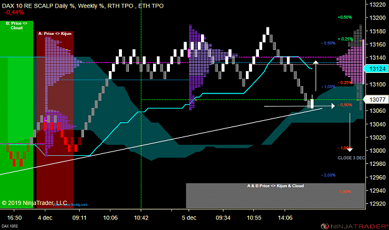This screenshot has width=389, height=230.
Task: Click the green +0,25% level label
Action: tap(345, 39)
